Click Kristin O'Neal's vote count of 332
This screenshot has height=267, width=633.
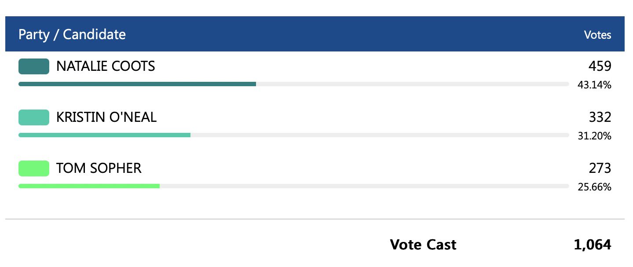(x=600, y=117)
